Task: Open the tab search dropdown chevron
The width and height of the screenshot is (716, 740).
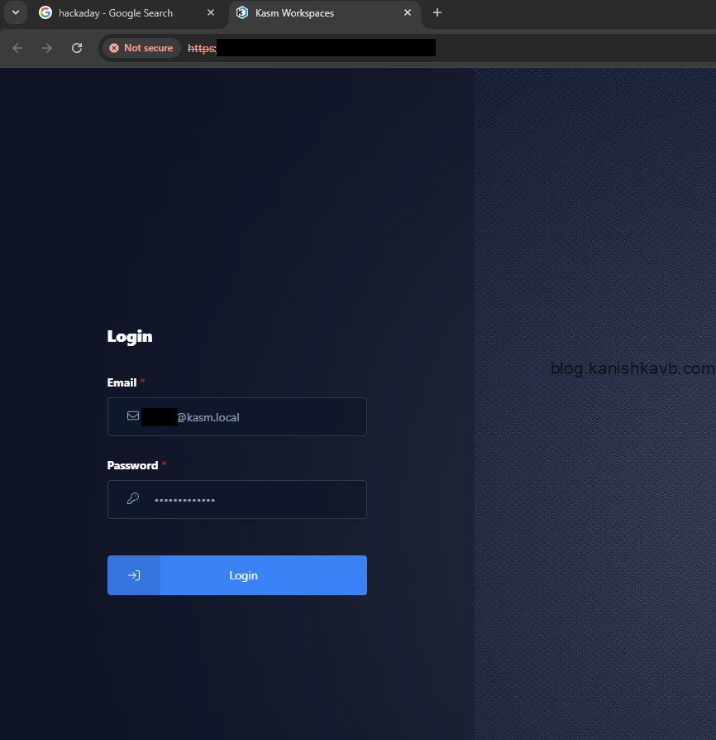Action: point(15,12)
